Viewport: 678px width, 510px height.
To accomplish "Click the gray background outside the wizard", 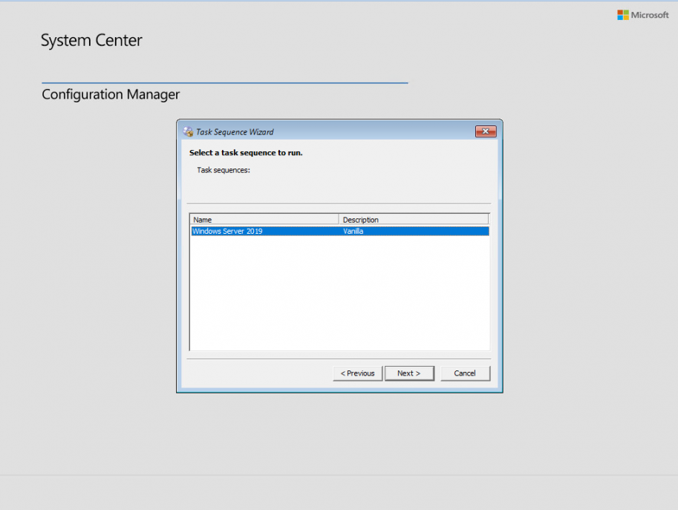I will point(89,297).
